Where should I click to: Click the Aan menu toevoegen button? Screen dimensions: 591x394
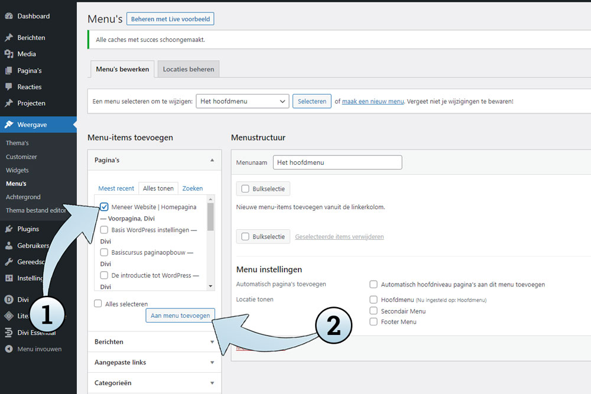click(x=180, y=315)
